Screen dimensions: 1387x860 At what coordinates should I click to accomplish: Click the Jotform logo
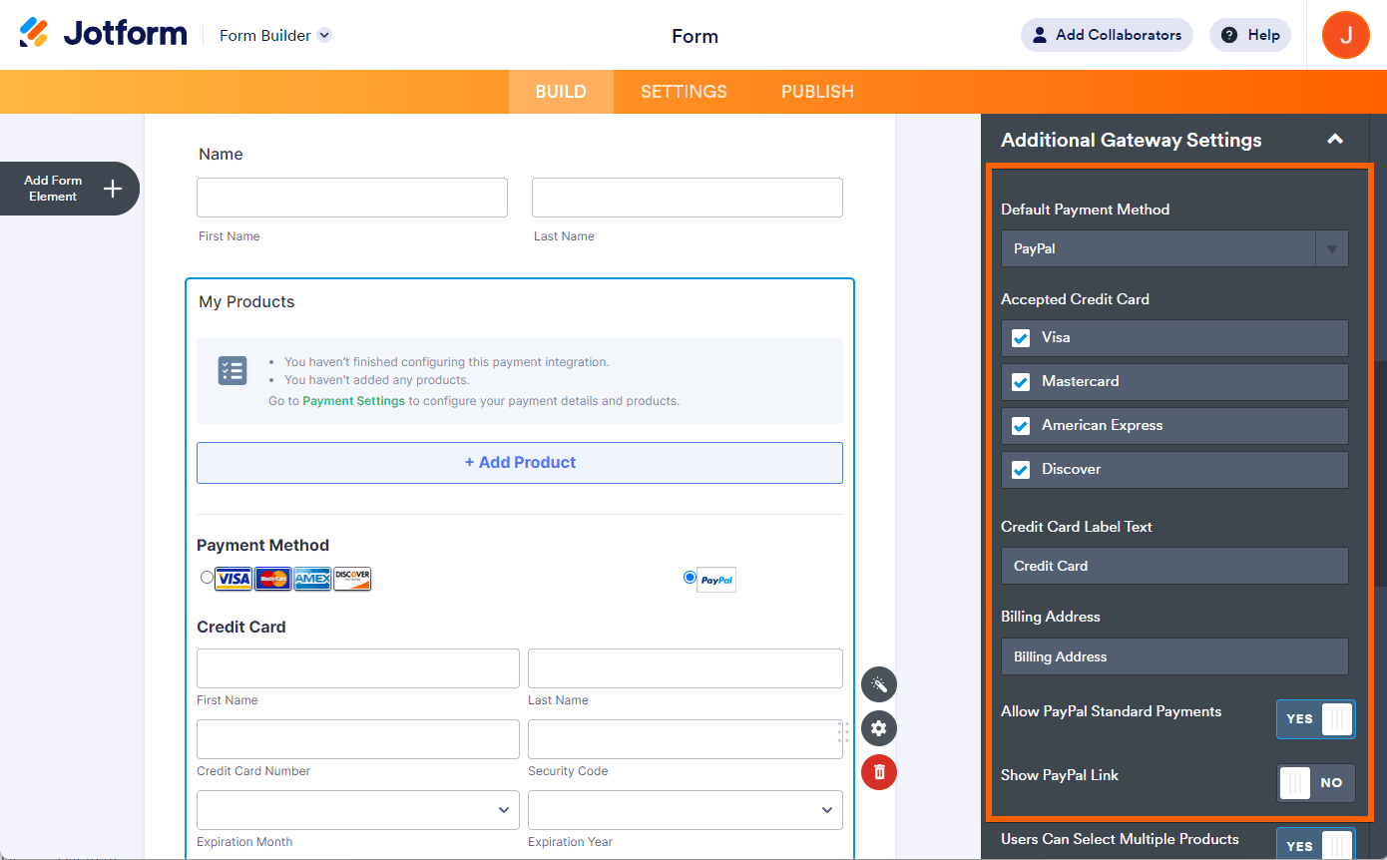(103, 34)
